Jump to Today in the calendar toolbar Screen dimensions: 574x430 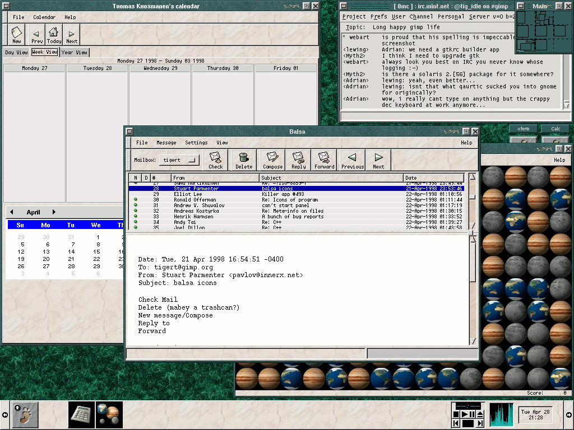[54, 35]
